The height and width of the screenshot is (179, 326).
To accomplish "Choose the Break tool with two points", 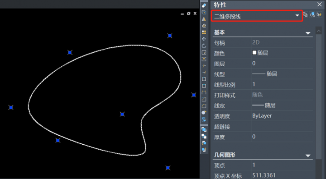I will coord(204,86).
